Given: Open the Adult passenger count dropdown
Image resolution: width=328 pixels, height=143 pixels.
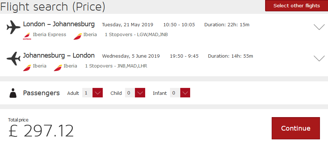Looking at the screenshot, I should (98, 93).
